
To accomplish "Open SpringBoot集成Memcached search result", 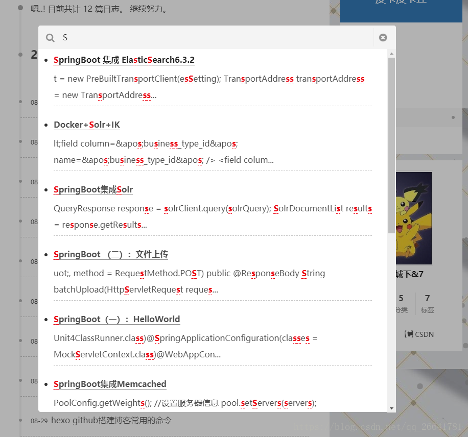I will [110, 384].
